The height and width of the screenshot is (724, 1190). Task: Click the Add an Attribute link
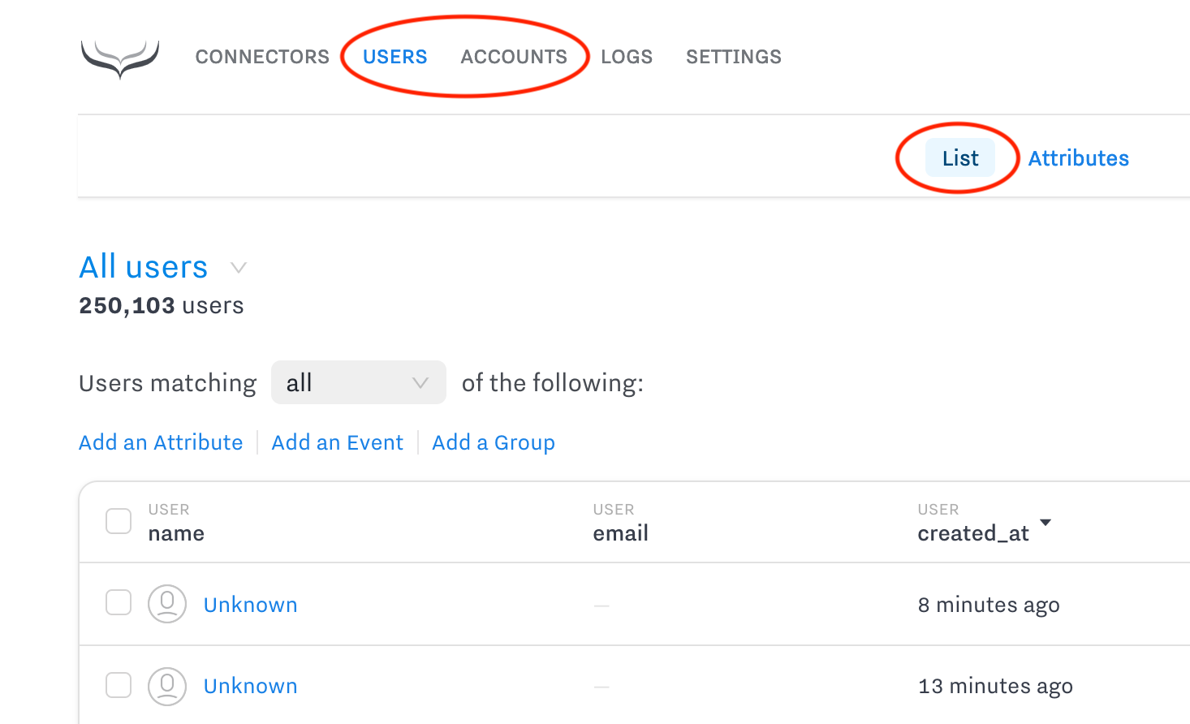[x=161, y=442]
